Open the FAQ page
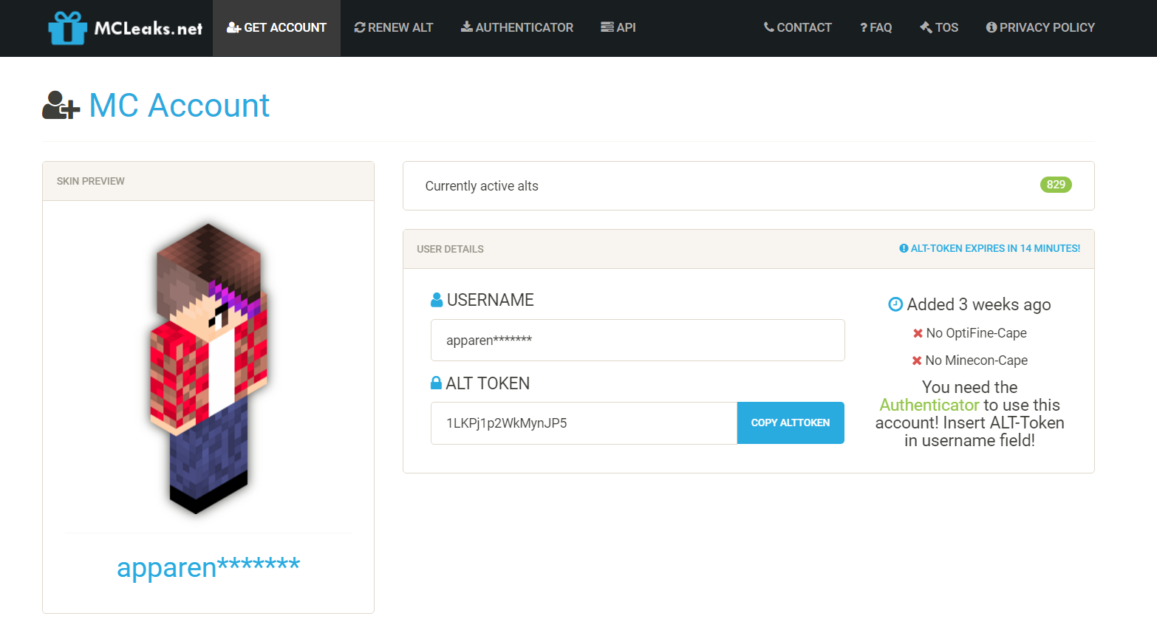This screenshot has height=636, width=1157. pyautogui.click(x=876, y=28)
